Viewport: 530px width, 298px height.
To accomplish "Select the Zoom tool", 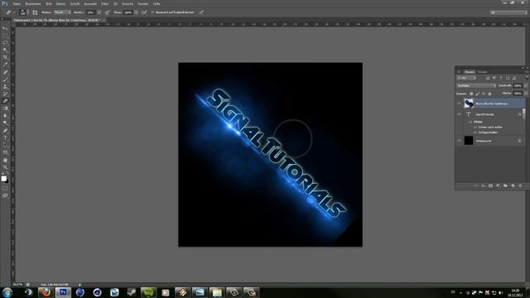I will pos(5,167).
